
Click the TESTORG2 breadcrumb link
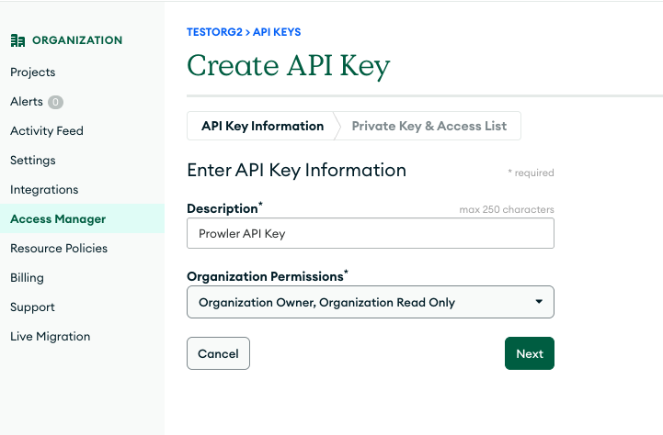[215, 32]
